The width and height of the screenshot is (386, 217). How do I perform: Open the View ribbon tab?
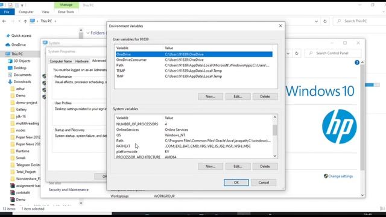point(45,12)
